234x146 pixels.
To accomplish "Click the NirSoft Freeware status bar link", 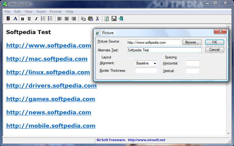I will click(131, 140).
